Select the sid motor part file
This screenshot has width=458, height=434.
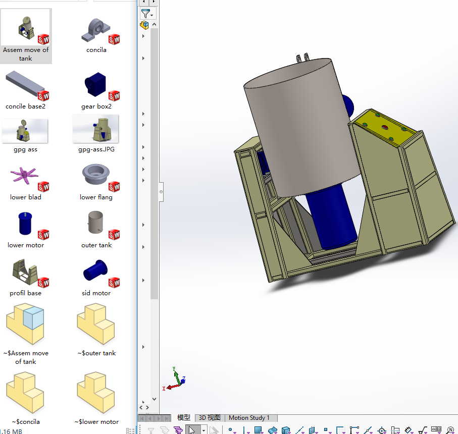(96, 278)
